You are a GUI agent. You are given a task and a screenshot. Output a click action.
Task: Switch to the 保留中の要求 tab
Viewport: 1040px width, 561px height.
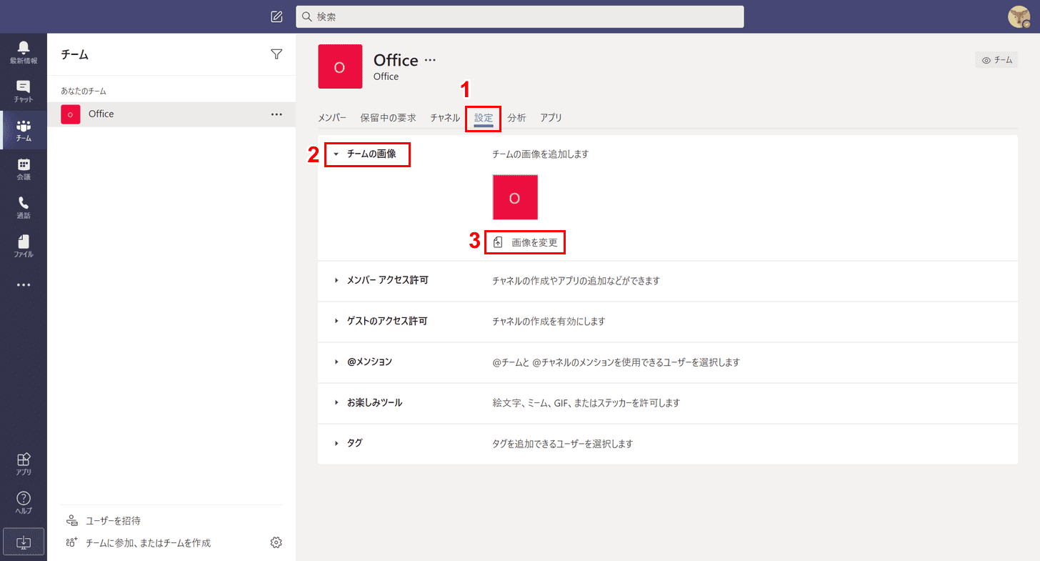(389, 118)
